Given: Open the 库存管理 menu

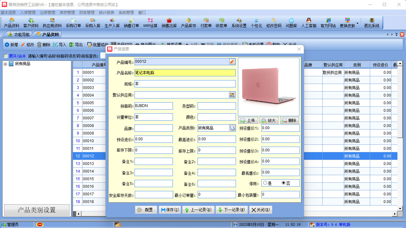Looking at the screenshot, I should (x=67, y=13).
